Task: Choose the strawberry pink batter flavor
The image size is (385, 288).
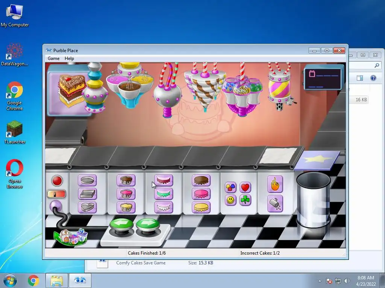Action: click(126, 194)
